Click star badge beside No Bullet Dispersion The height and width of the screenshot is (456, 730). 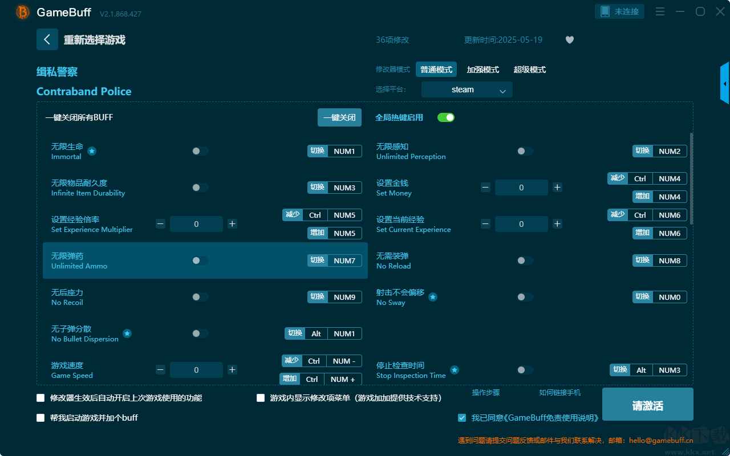(x=127, y=333)
